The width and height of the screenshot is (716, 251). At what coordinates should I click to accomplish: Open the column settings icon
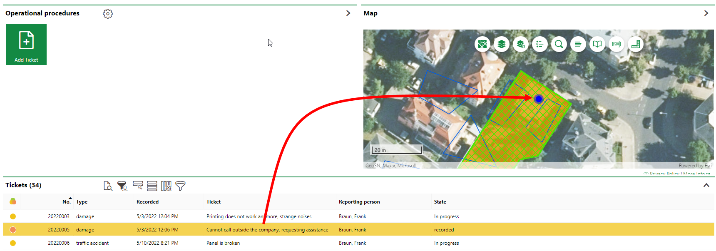tap(166, 186)
